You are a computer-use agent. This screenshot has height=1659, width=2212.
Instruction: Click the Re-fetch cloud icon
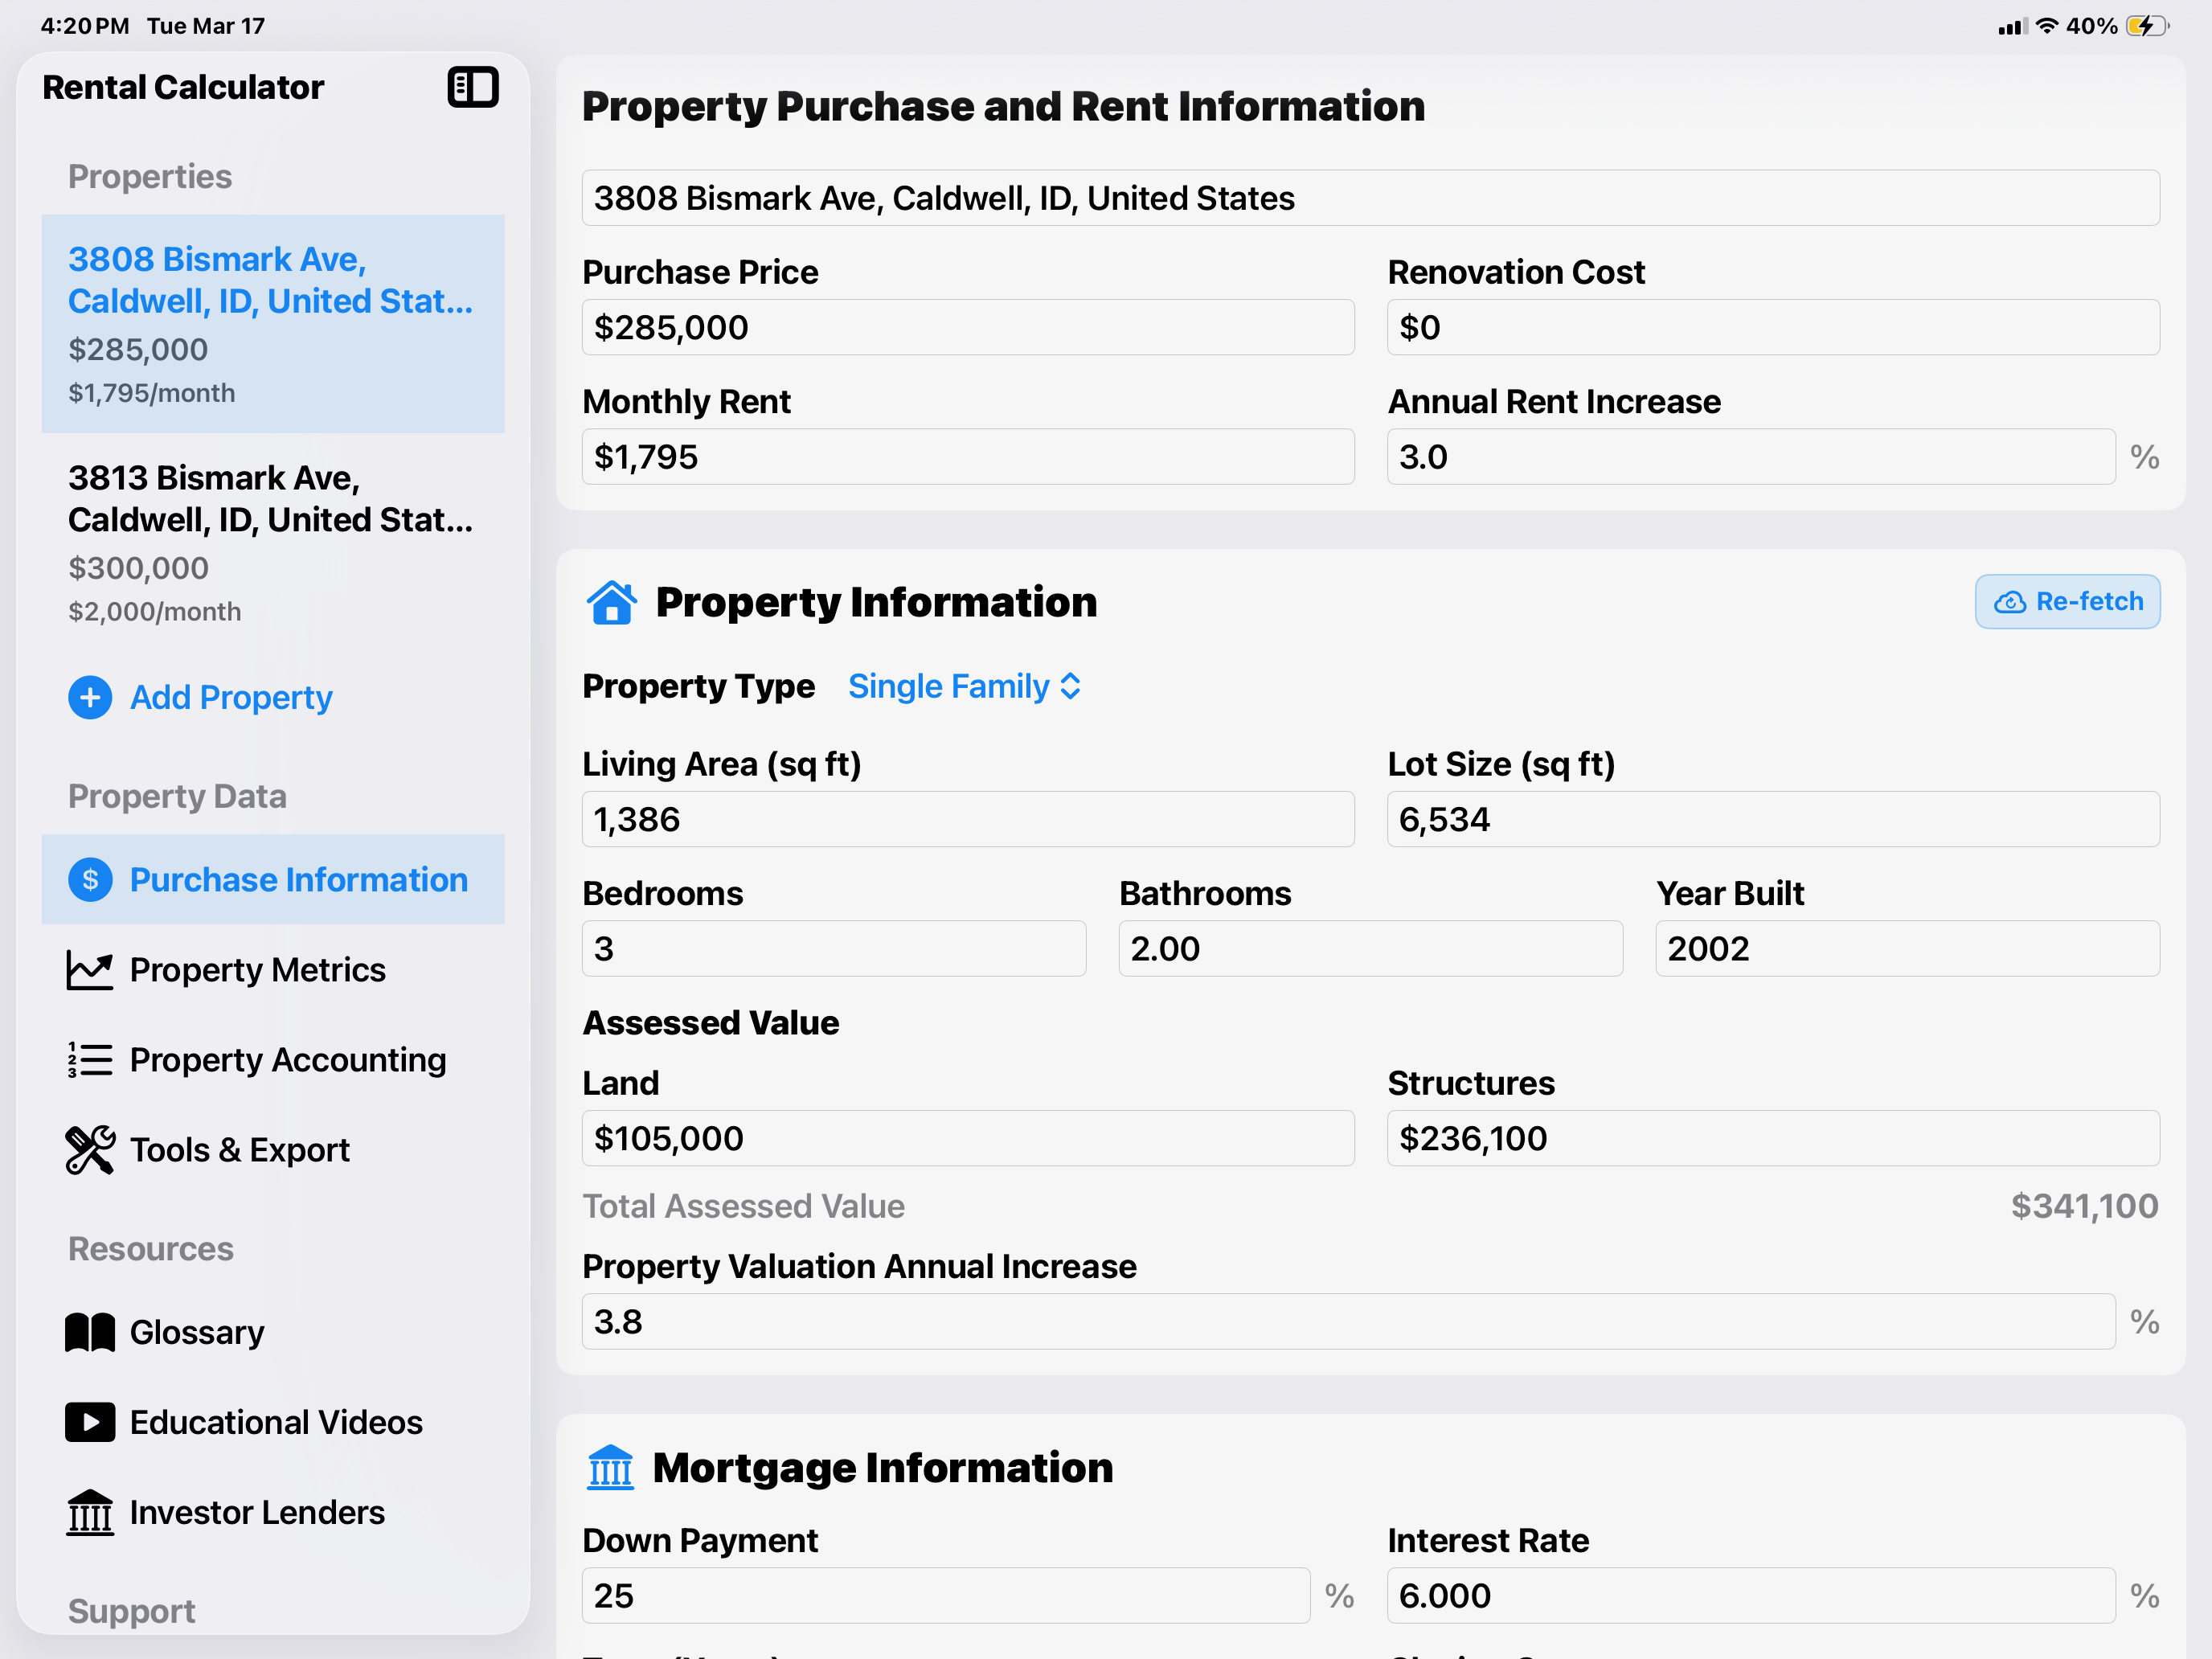(x=2012, y=601)
